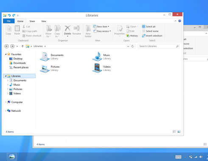The image size is (208, 161).
Task: Open Help via the question mark icon
Action: 180,21
